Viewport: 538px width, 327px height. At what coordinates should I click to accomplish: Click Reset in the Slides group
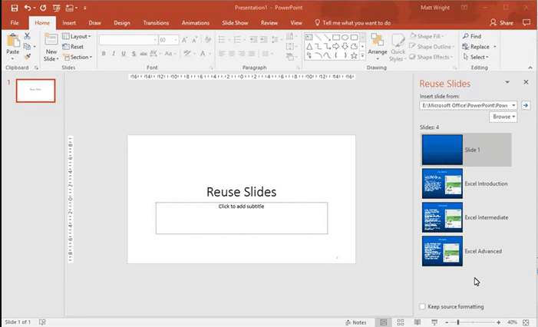pyautogui.click(x=76, y=47)
